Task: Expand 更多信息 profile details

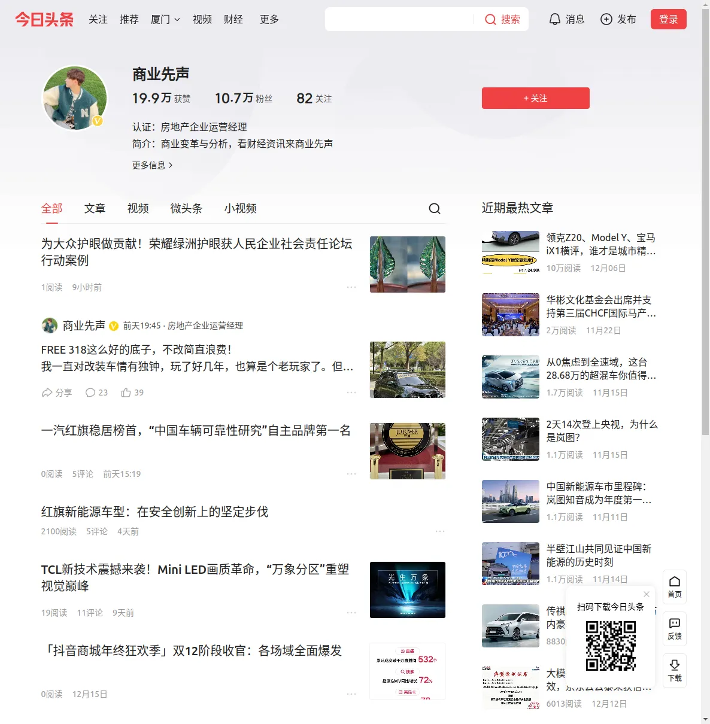Action: [153, 165]
